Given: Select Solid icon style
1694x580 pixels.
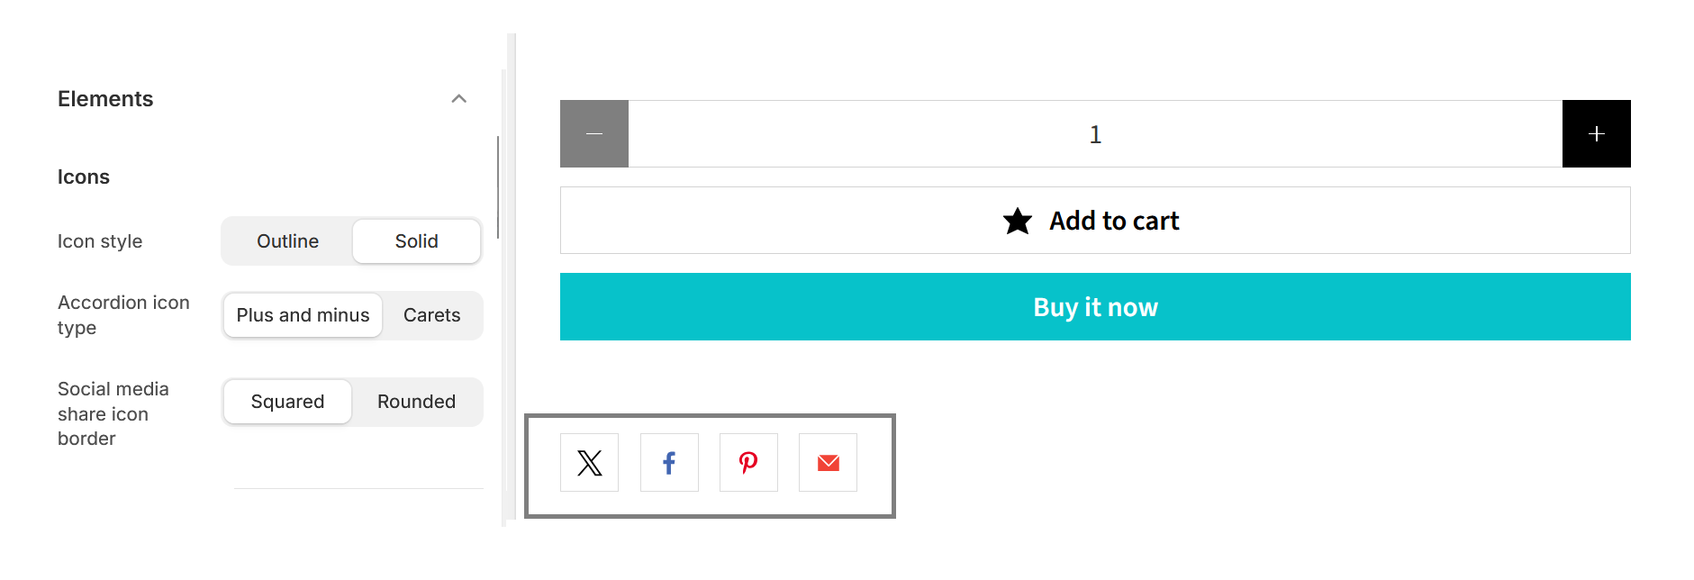Looking at the screenshot, I should (x=416, y=241).
